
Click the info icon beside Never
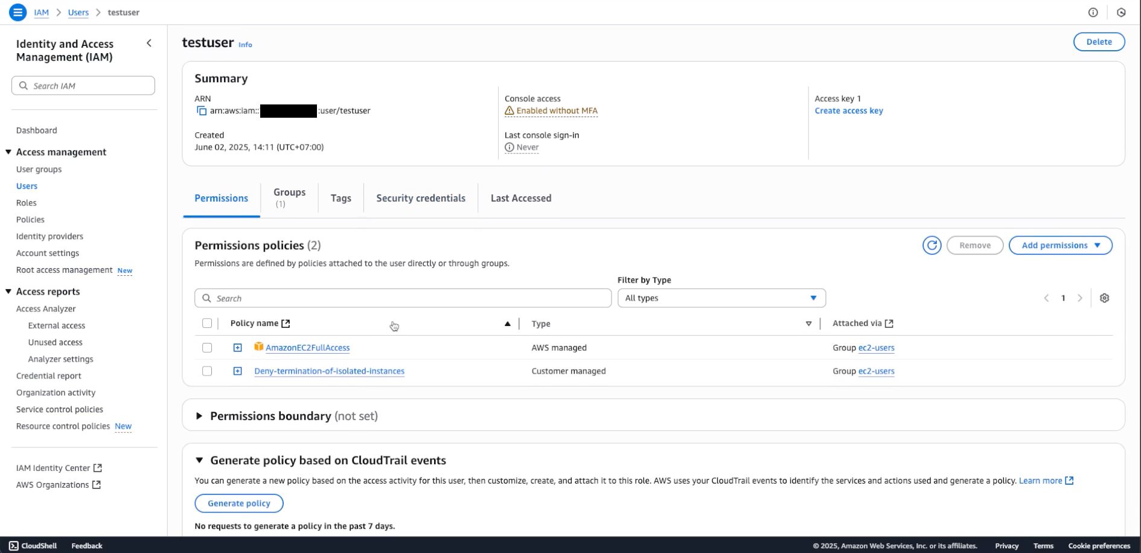coord(510,147)
